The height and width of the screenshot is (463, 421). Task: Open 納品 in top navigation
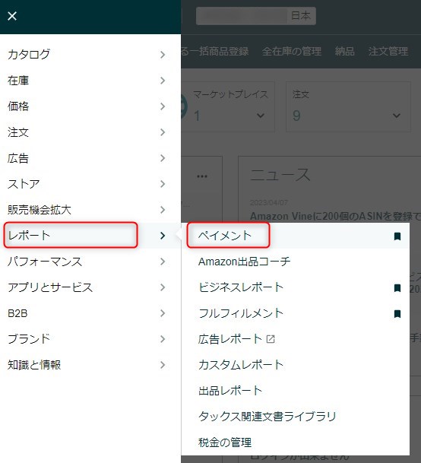coord(344,52)
